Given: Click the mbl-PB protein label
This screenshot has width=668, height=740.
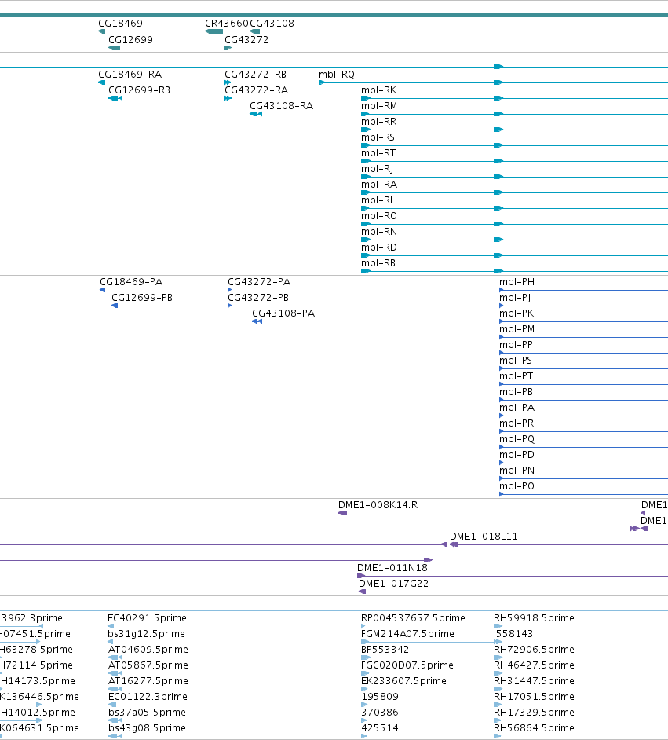Looking at the screenshot, I should (516, 392).
